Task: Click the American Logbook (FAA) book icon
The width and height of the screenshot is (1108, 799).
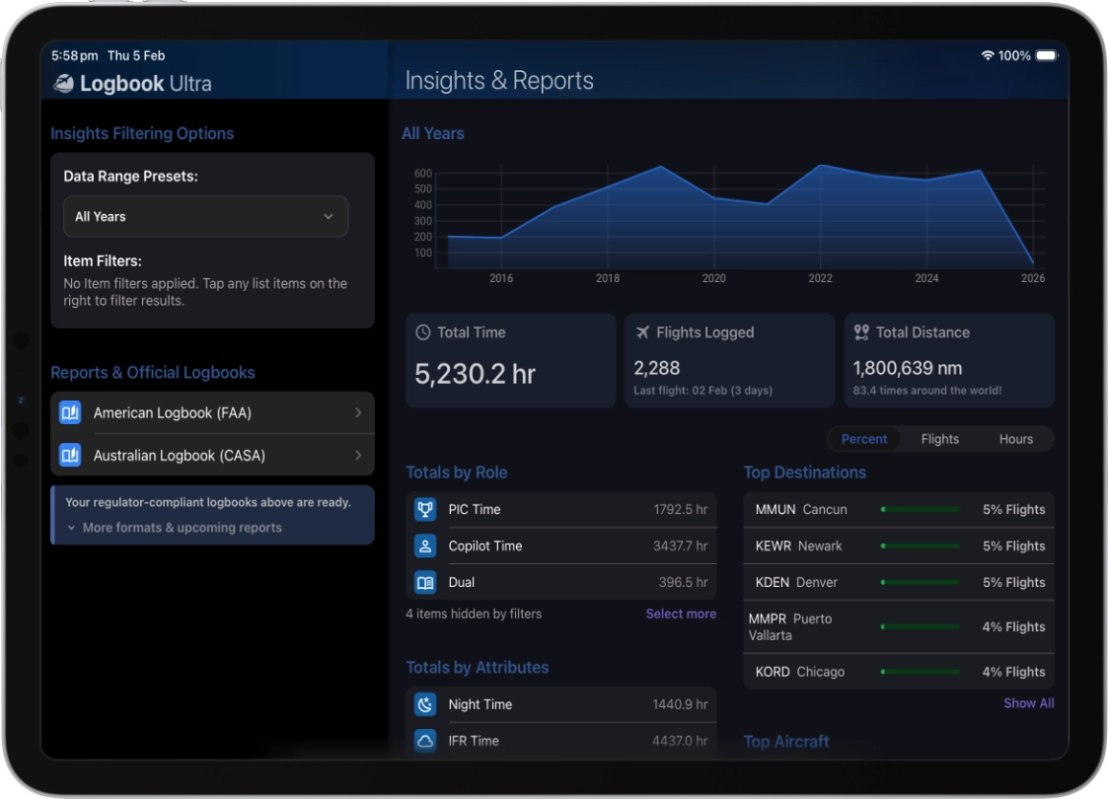Action: pos(70,412)
